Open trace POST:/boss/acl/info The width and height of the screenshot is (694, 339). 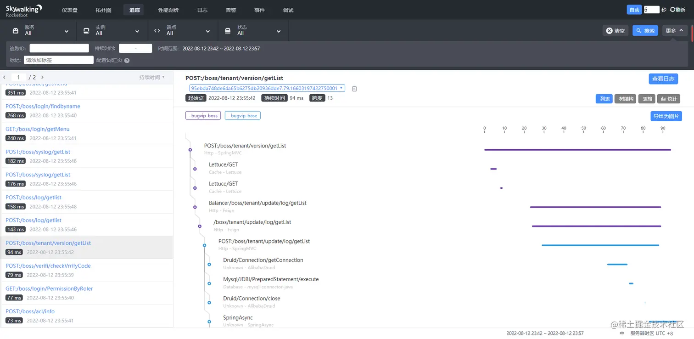(30, 311)
